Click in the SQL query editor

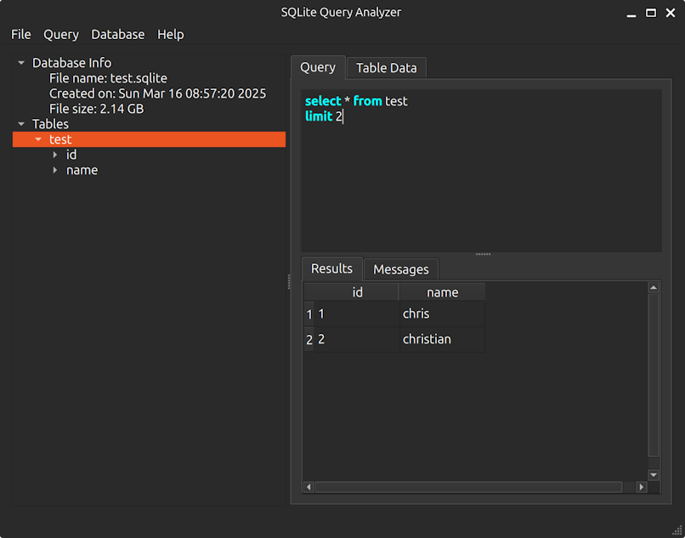click(481, 171)
